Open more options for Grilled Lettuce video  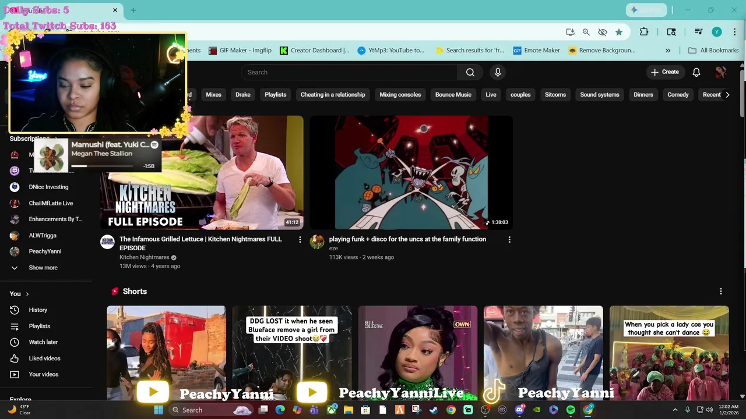point(300,240)
